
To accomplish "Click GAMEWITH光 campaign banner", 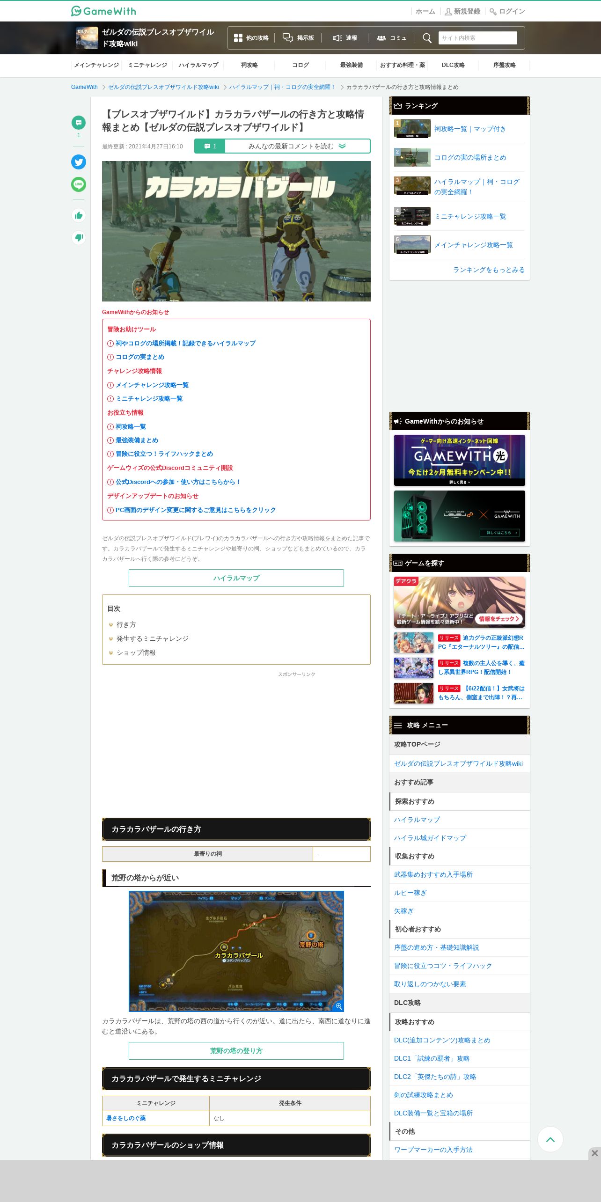I will pos(460,460).
